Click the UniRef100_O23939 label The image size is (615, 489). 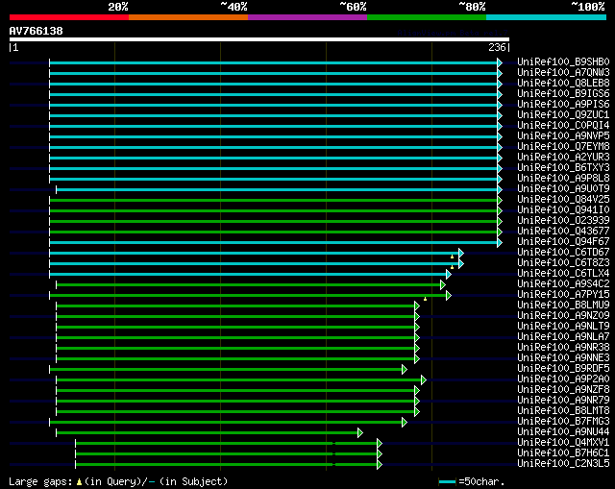click(563, 221)
